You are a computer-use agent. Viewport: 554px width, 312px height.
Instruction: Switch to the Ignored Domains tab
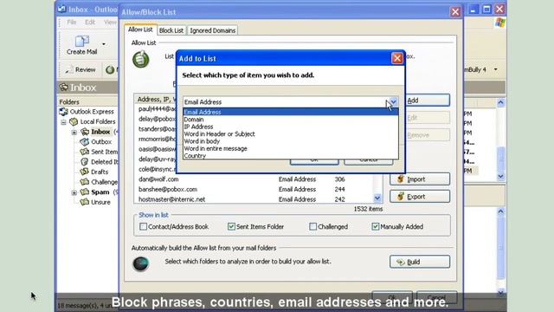[x=213, y=30]
